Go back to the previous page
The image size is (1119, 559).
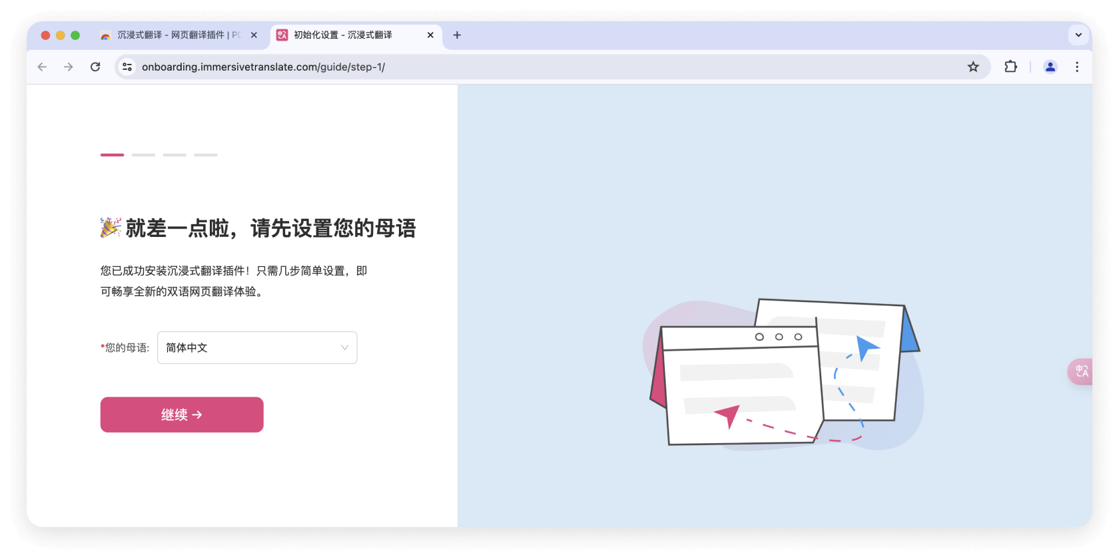pos(42,67)
